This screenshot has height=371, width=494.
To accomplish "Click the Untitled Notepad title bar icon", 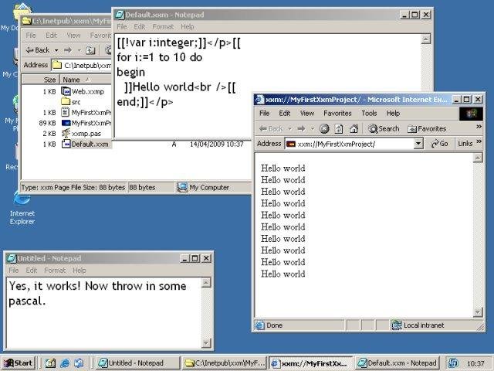I will click(12, 258).
